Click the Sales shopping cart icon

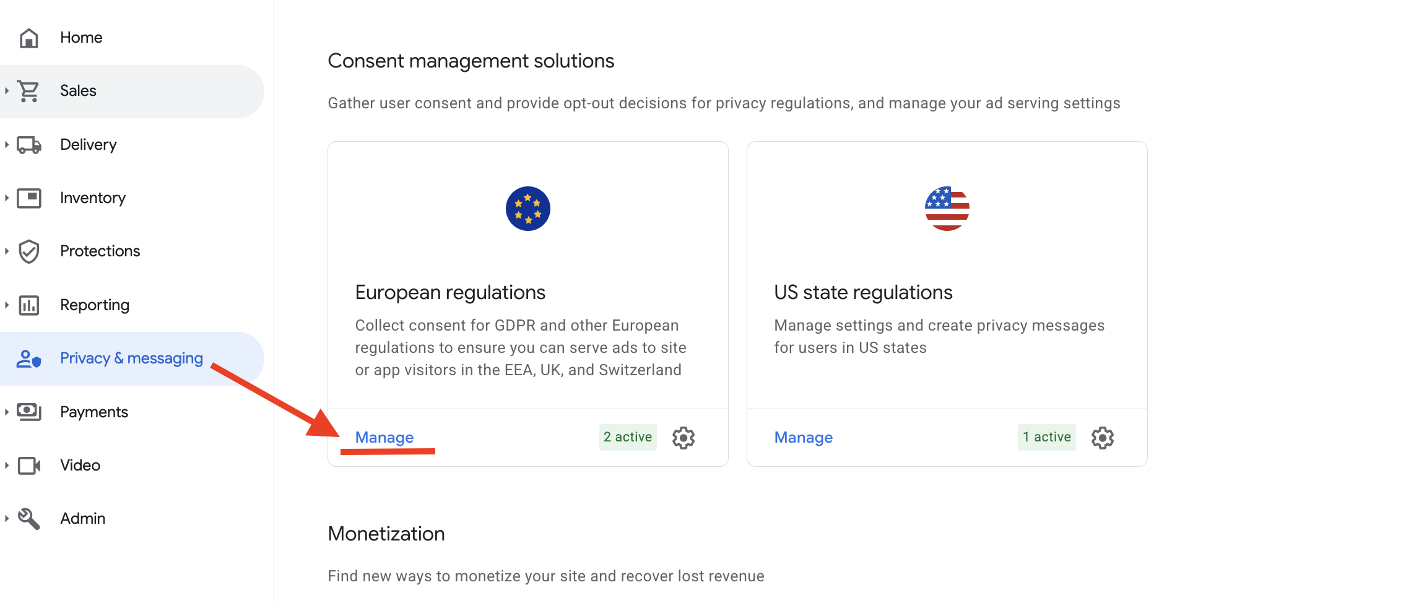pyautogui.click(x=28, y=91)
